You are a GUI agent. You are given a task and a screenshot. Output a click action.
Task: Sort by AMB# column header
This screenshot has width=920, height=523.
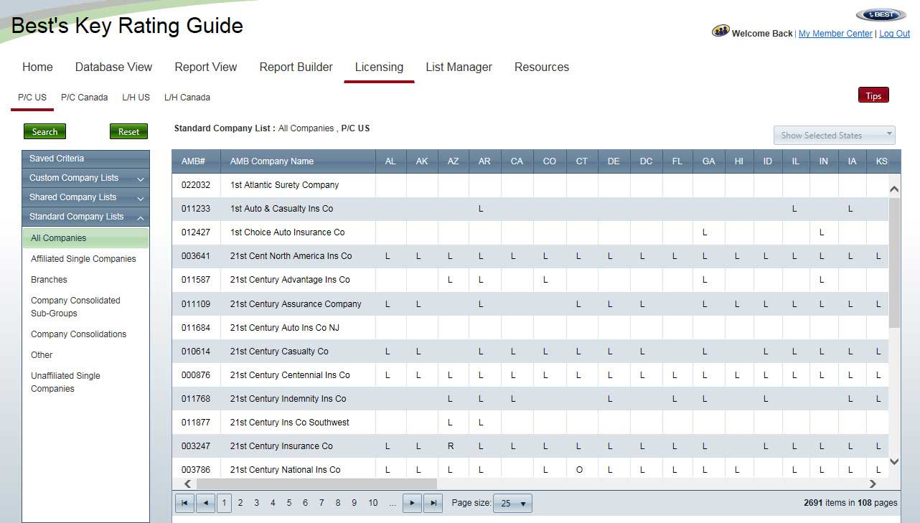pyautogui.click(x=196, y=161)
